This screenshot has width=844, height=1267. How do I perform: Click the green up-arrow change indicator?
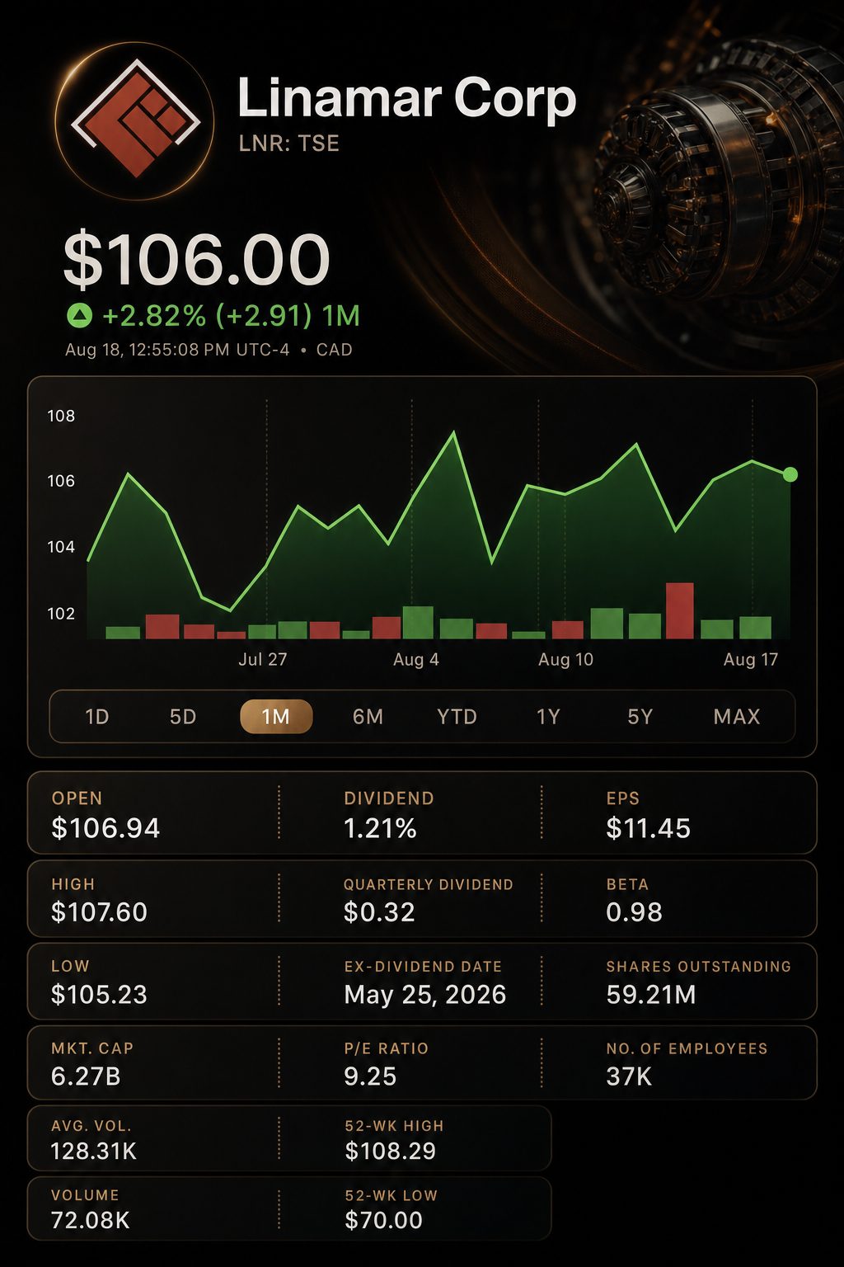[x=79, y=315]
